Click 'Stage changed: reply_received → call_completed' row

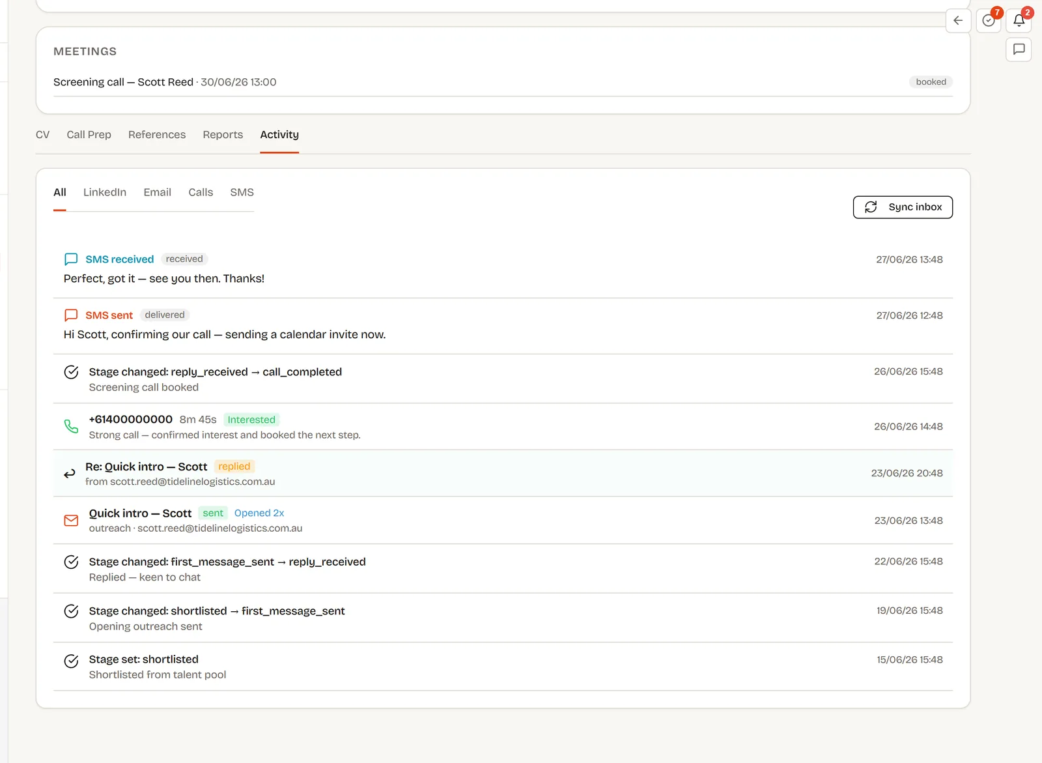(x=503, y=379)
